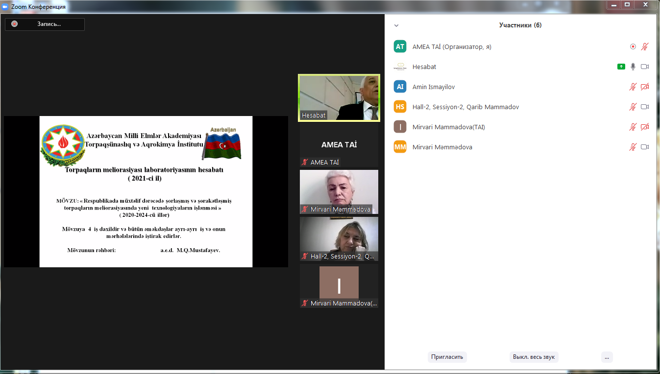Click the Zoom logo in the title bar

[x=5, y=7]
